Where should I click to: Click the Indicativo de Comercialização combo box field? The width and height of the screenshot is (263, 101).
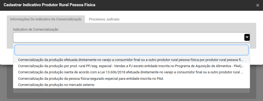[131, 37]
